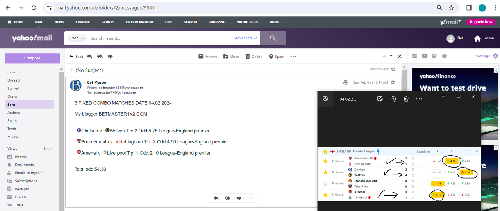Open the Inbox folder
This screenshot has height=211, width=500.
click(x=12, y=72)
